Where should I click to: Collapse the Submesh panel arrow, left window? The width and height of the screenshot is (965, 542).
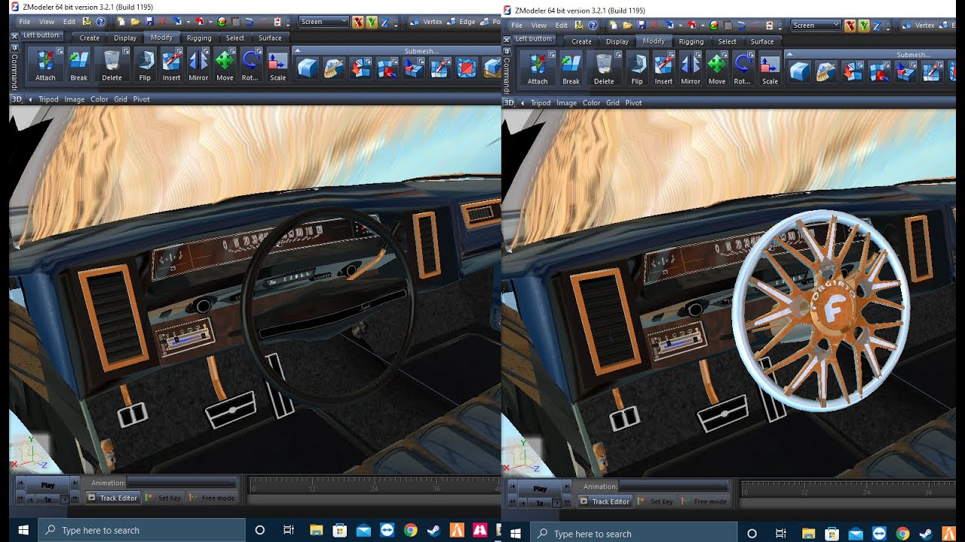coord(298,50)
